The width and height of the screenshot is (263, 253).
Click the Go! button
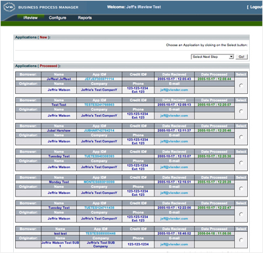241,57
